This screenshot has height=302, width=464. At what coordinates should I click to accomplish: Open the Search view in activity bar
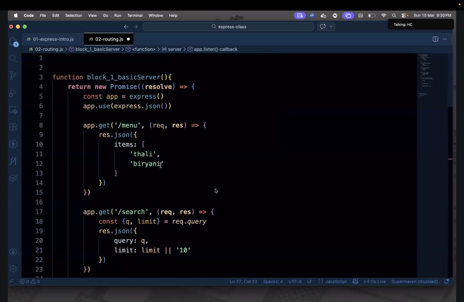pos(13,58)
